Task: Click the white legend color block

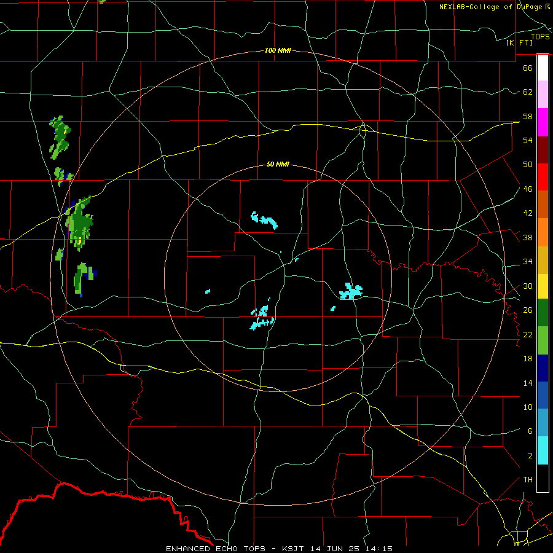Action: point(543,68)
